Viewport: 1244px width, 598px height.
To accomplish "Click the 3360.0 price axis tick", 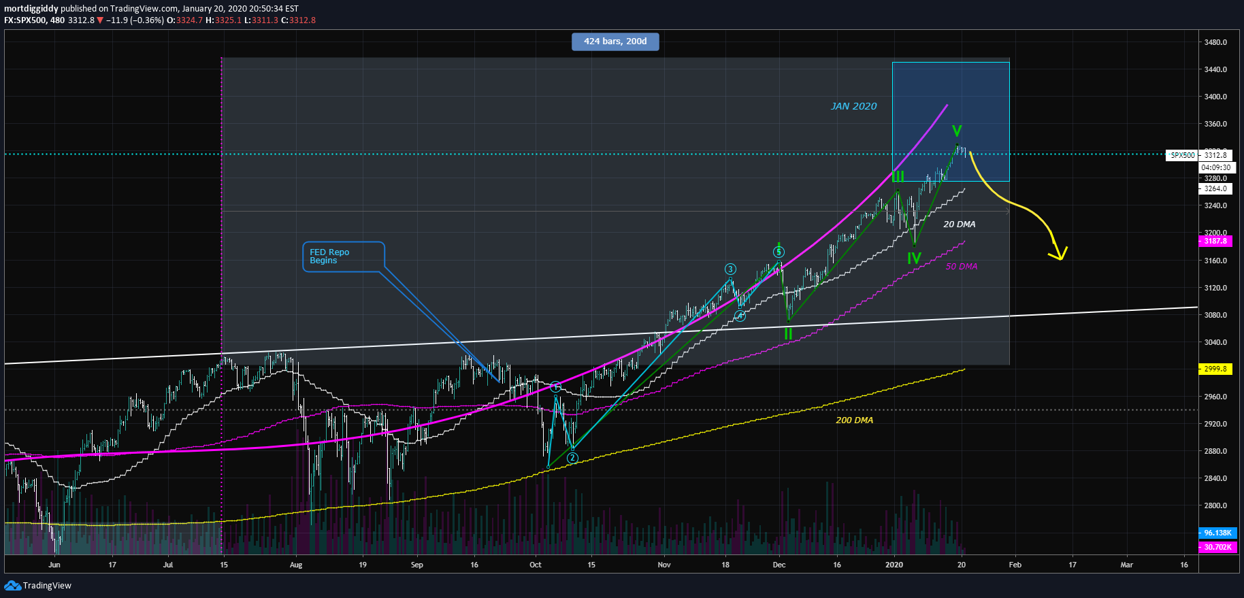I will tap(1215, 124).
